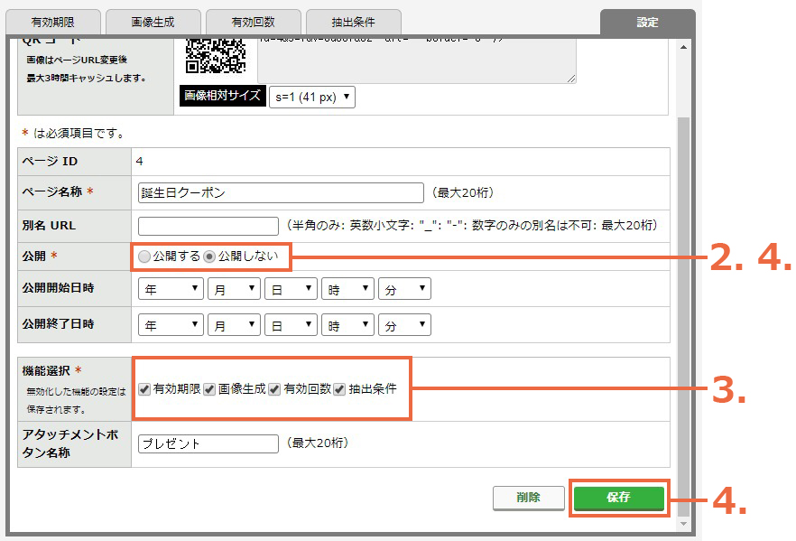The width and height of the screenshot is (796, 541).
Task: Click the QR code image
Action: pyautogui.click(x=216, y=56)
